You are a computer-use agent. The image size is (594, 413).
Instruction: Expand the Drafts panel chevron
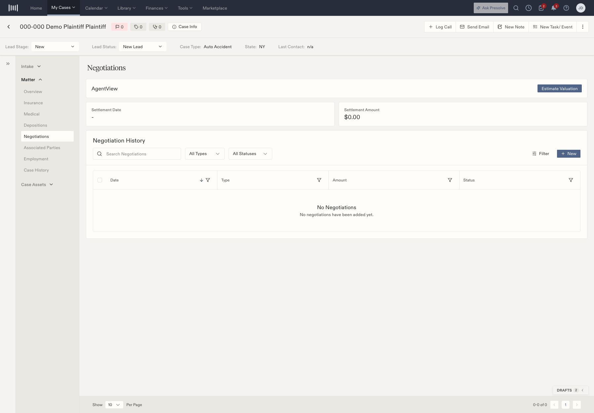[x=583, y=390]
